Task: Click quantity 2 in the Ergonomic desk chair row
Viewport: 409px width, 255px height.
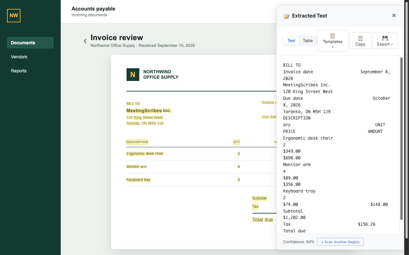Action: point(239,154)
